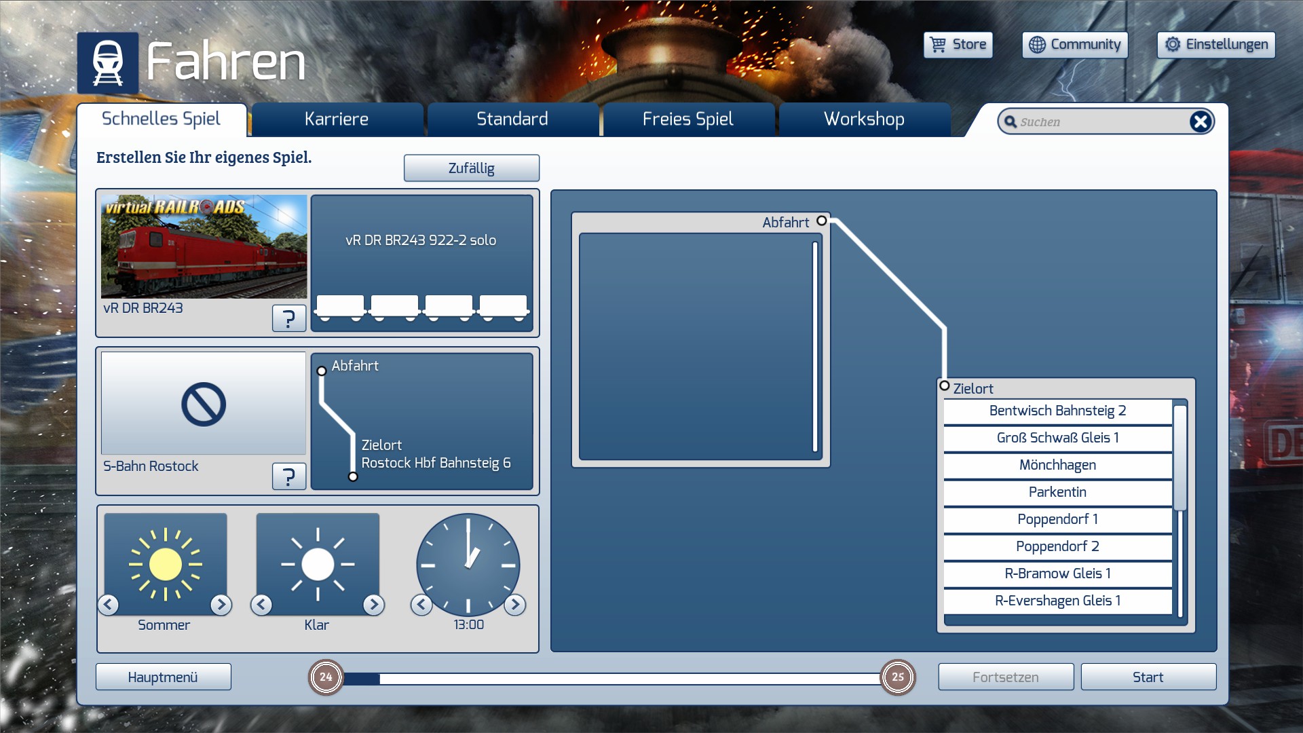Screen dimensions: 1303x733
Task: Open help for vR DR BR243 locomotive
Action: 288,318
